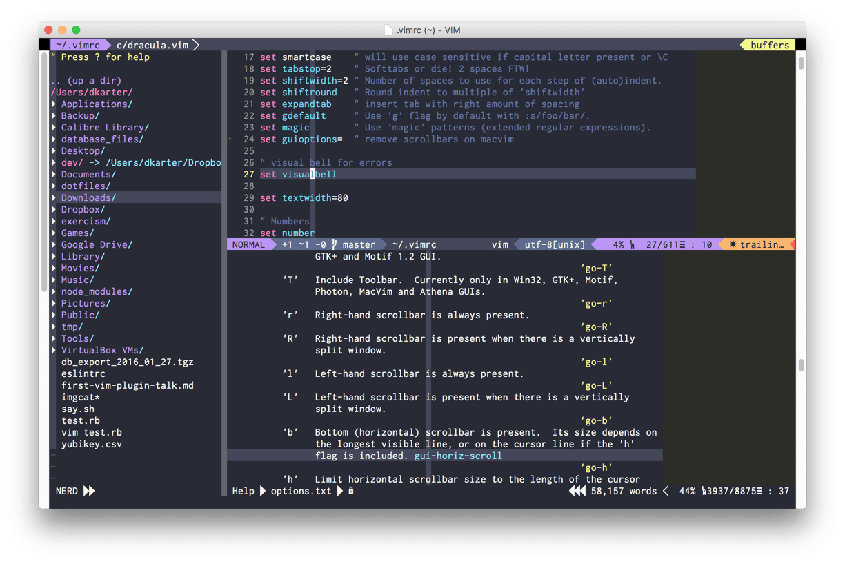The image size is (845, 564).
Task: Click the top window's right scrollbar thumb
Action: pos(801,64)
